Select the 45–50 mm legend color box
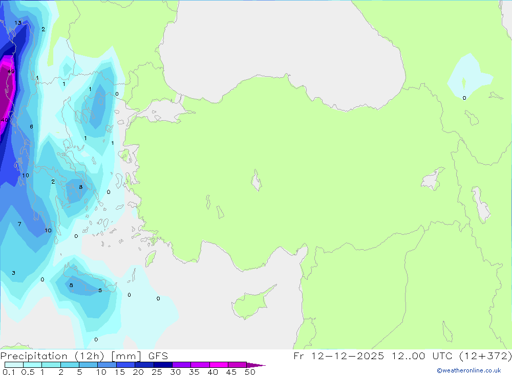512x375 pixels. 237,365
